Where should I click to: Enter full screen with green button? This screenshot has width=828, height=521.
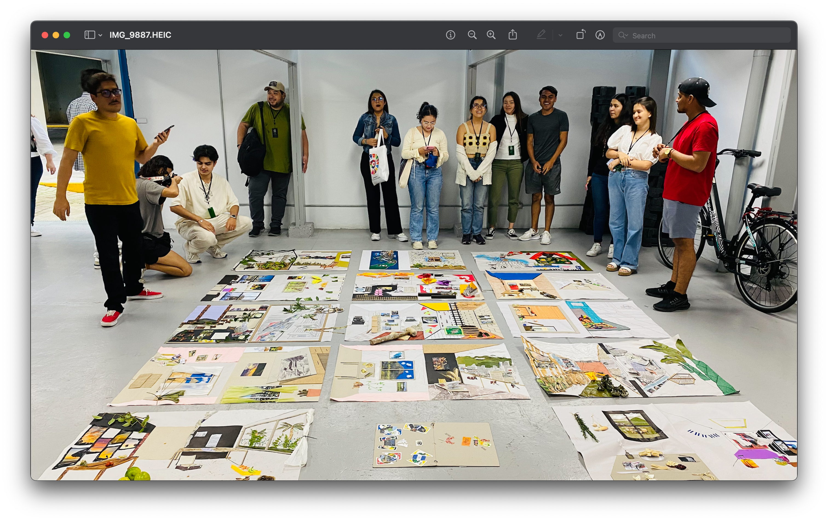click(67, 35)
